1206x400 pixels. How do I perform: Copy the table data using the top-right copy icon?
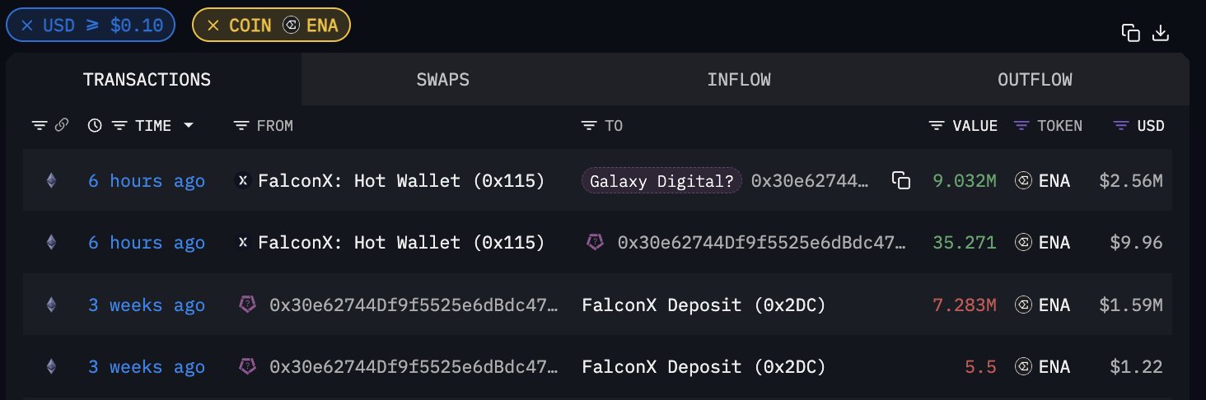[x=1131, y=33]
